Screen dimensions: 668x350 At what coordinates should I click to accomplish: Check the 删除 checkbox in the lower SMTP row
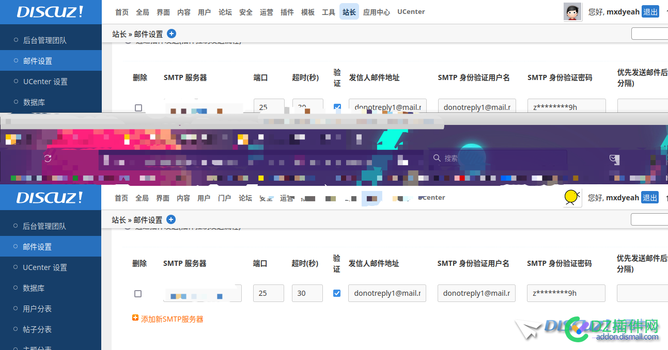click(137, 293)
